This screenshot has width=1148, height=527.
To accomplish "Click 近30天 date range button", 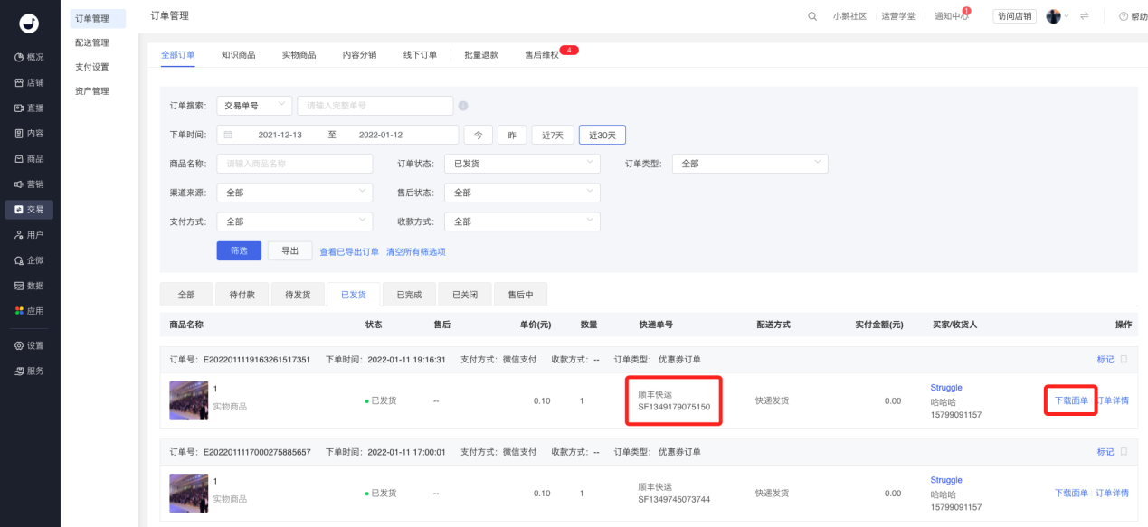I will (x=602, y=135).
